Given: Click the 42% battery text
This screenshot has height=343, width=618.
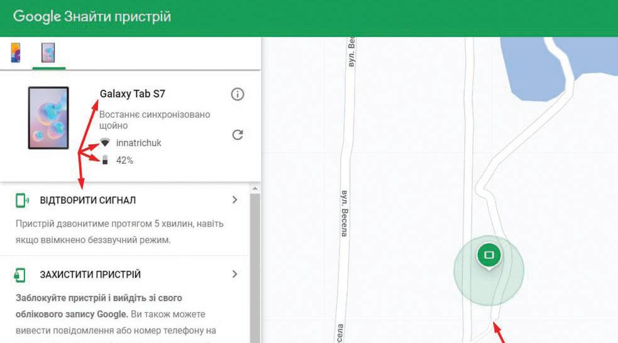Looking at the screenshot, I should click(x=124, y=160).
